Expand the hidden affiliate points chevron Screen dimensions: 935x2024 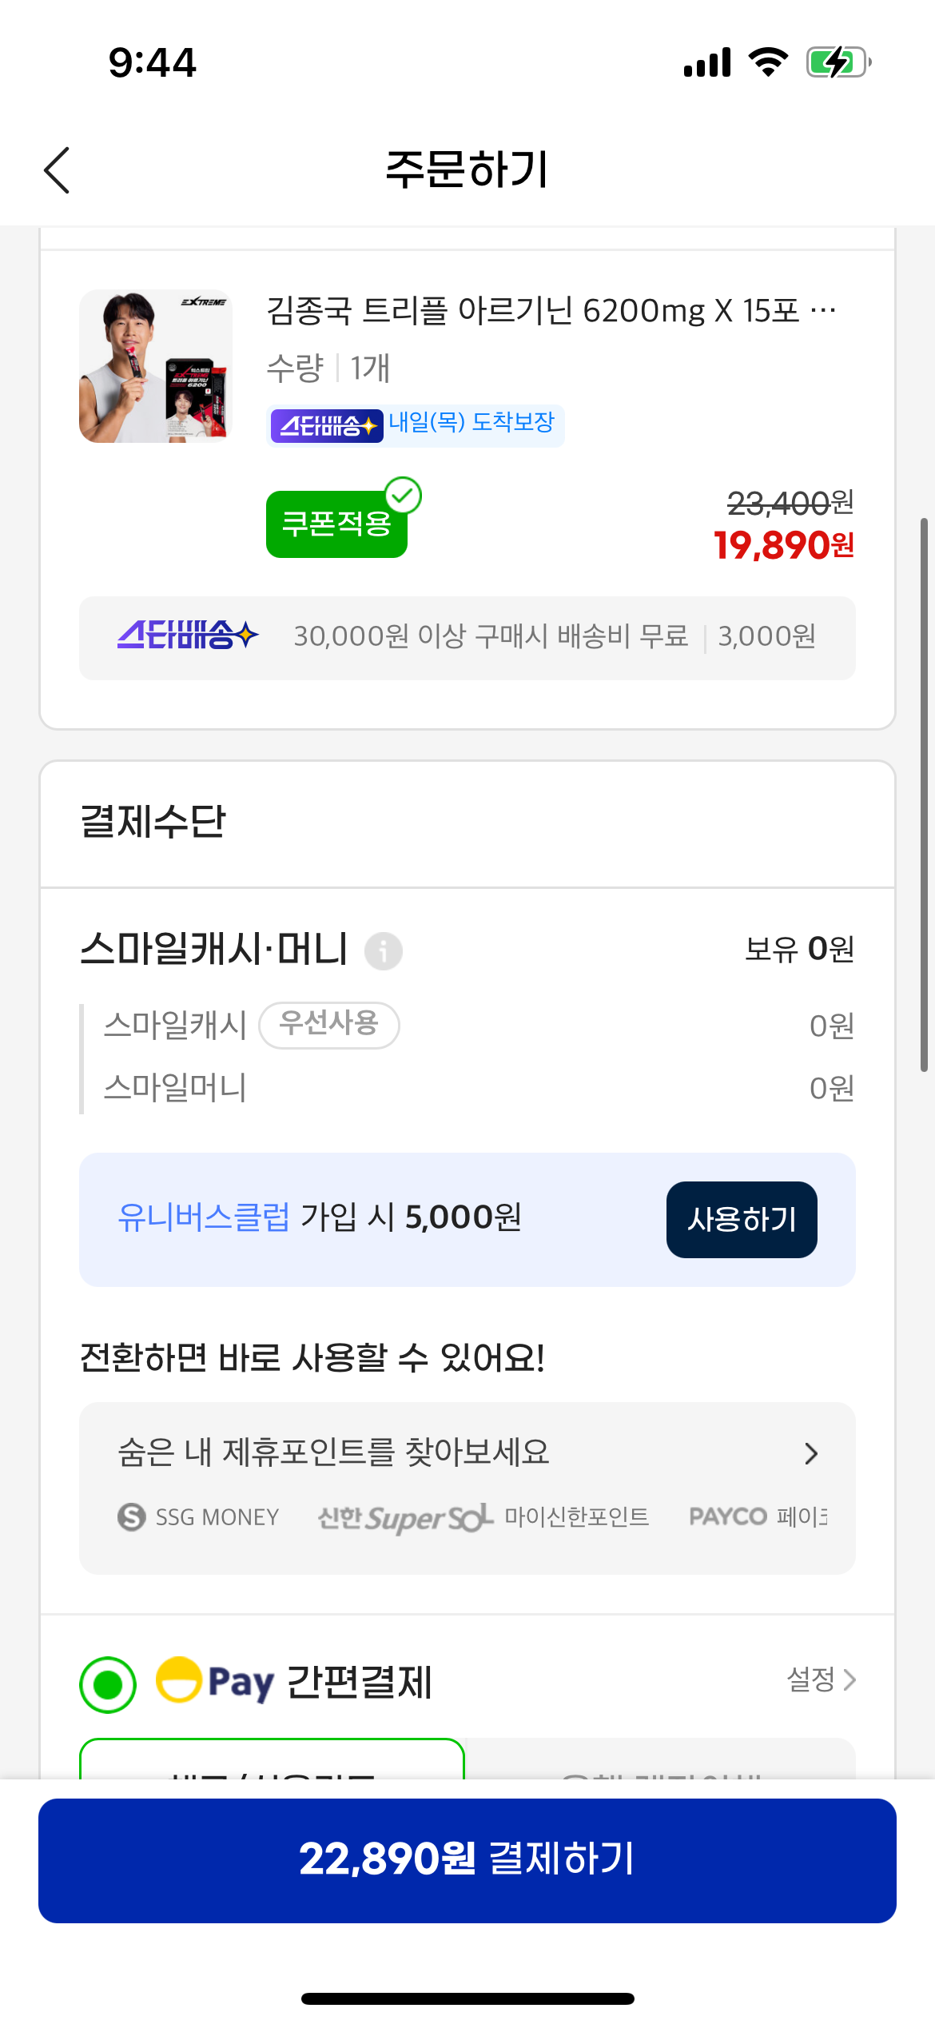811,1452
